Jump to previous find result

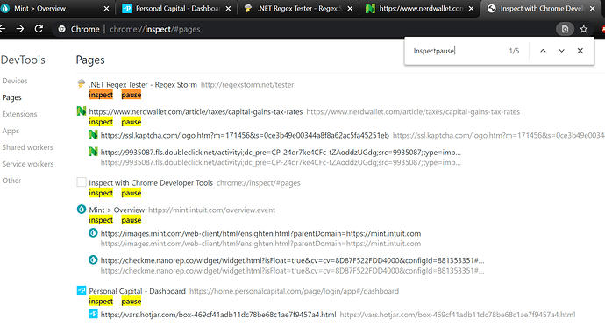pyautogui.click(x=543, y=51)
